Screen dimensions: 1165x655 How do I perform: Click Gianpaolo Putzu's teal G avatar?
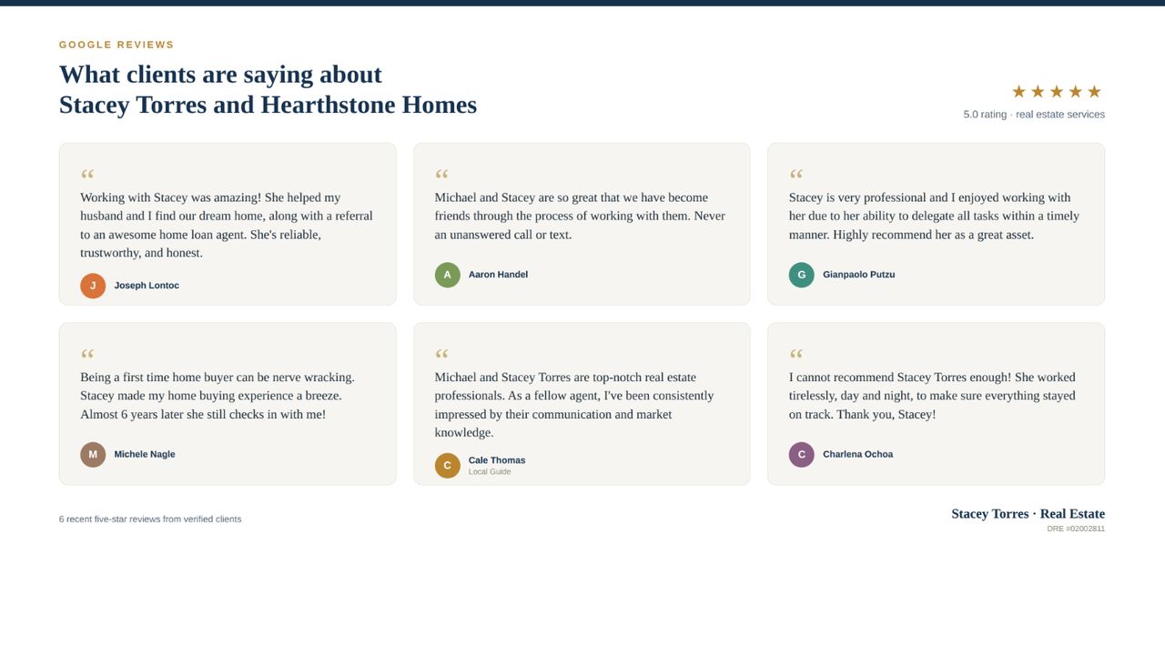[x=801, y=275]
